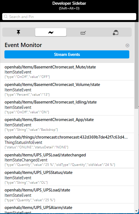Screen dimensions: 139x214
Task: Switch to the code tools keyboard tab
Action: point(83,32)
